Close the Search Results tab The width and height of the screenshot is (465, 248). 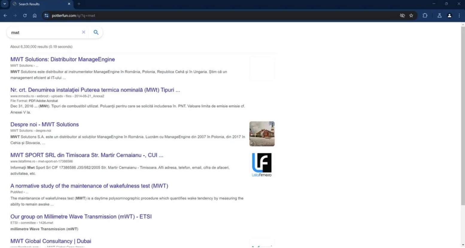click(x=69, y=4)
